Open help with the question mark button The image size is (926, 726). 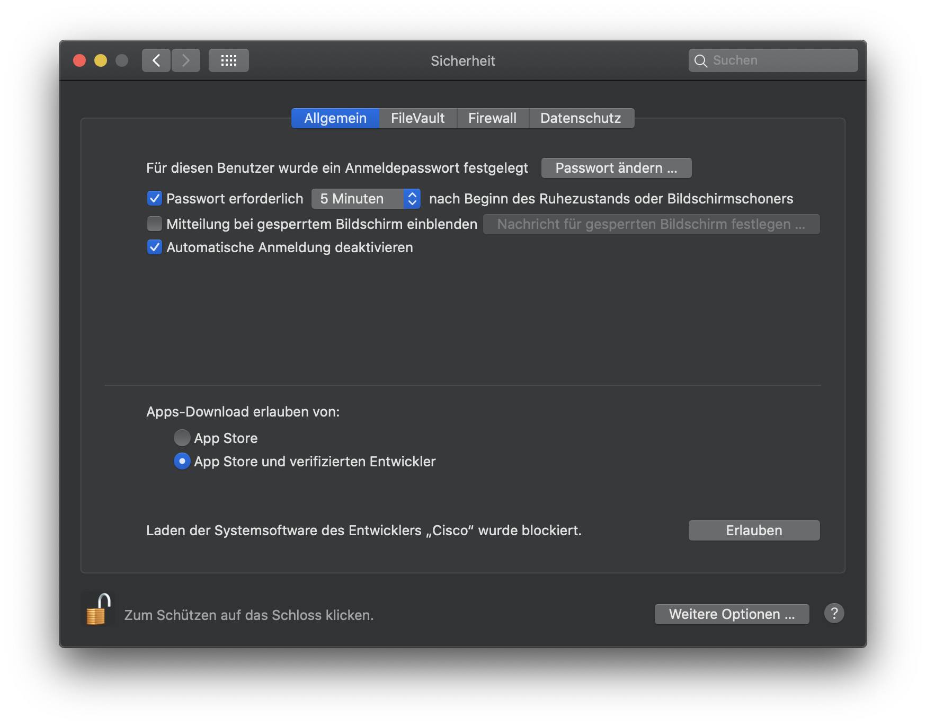834,614
